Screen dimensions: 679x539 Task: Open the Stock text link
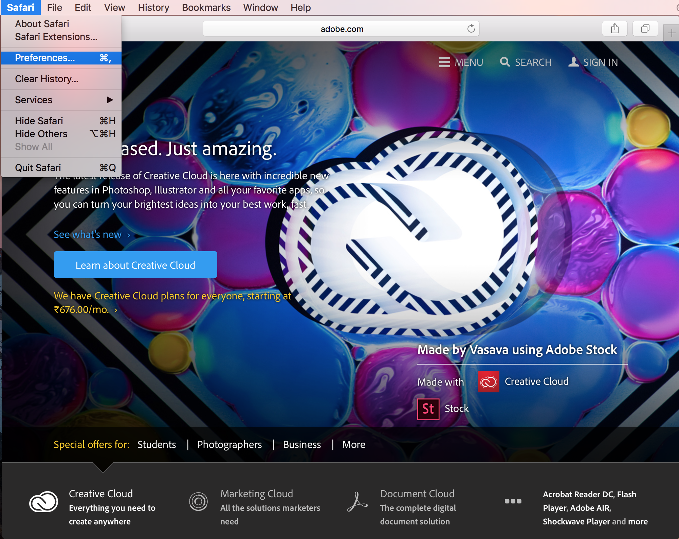click(x=457, y=409)
